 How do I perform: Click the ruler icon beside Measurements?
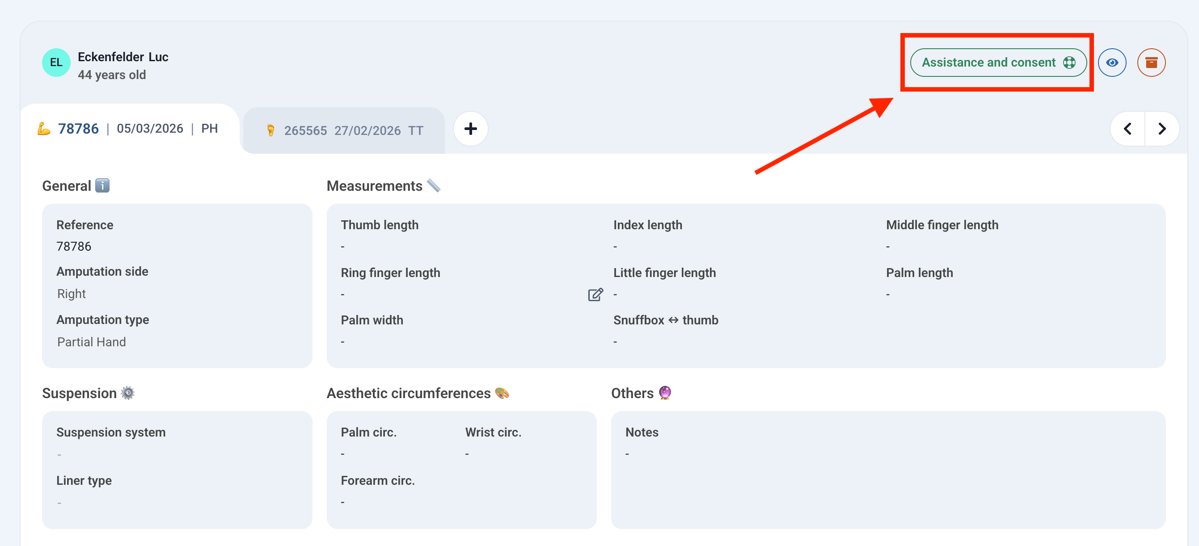(x=433, y=185)
